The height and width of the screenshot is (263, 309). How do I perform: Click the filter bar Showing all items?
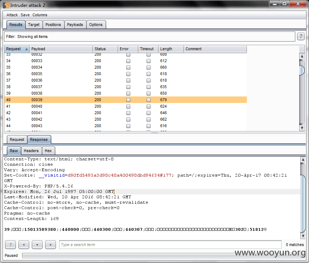(x=149, y=36)
